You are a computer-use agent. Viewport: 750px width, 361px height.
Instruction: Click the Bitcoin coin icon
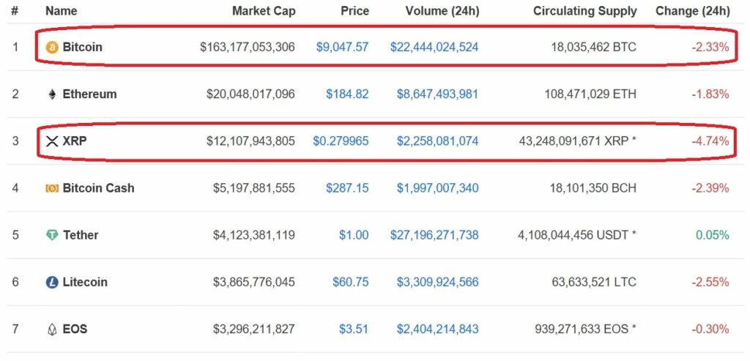click(x=52, y=47)
